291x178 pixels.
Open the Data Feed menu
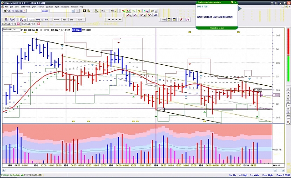[x=25, y=7]
